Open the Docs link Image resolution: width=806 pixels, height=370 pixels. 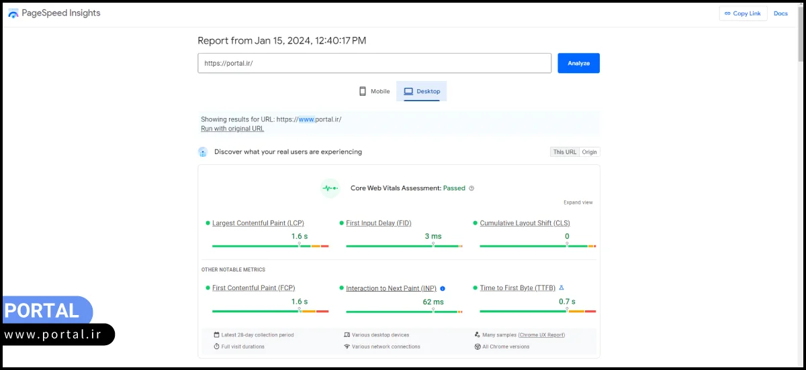(x=780, y=13)
